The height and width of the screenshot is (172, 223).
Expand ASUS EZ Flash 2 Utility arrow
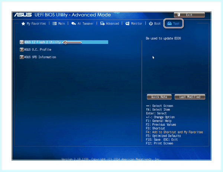point(22,42)
